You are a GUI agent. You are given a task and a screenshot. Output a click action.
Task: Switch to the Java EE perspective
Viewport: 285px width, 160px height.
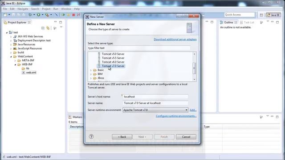tap(273, 15)
